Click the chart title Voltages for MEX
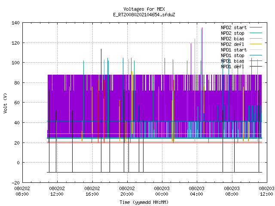Image resolution: width=275 pixels, height=206 pixels. [x=144, y=9]
